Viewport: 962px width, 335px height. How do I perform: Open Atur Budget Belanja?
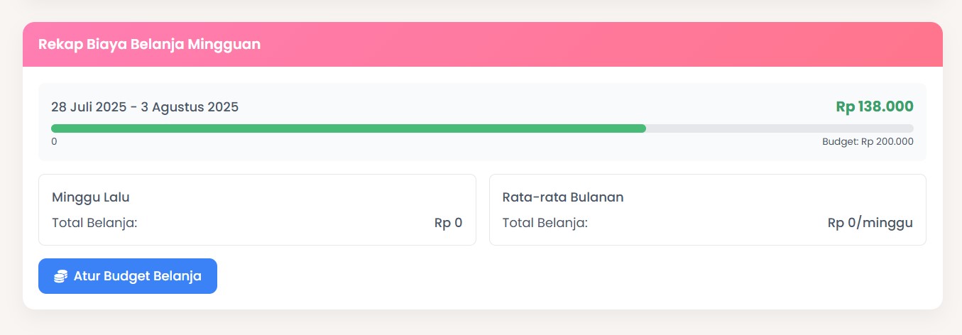pyautogui.click(x=128, y=276)
